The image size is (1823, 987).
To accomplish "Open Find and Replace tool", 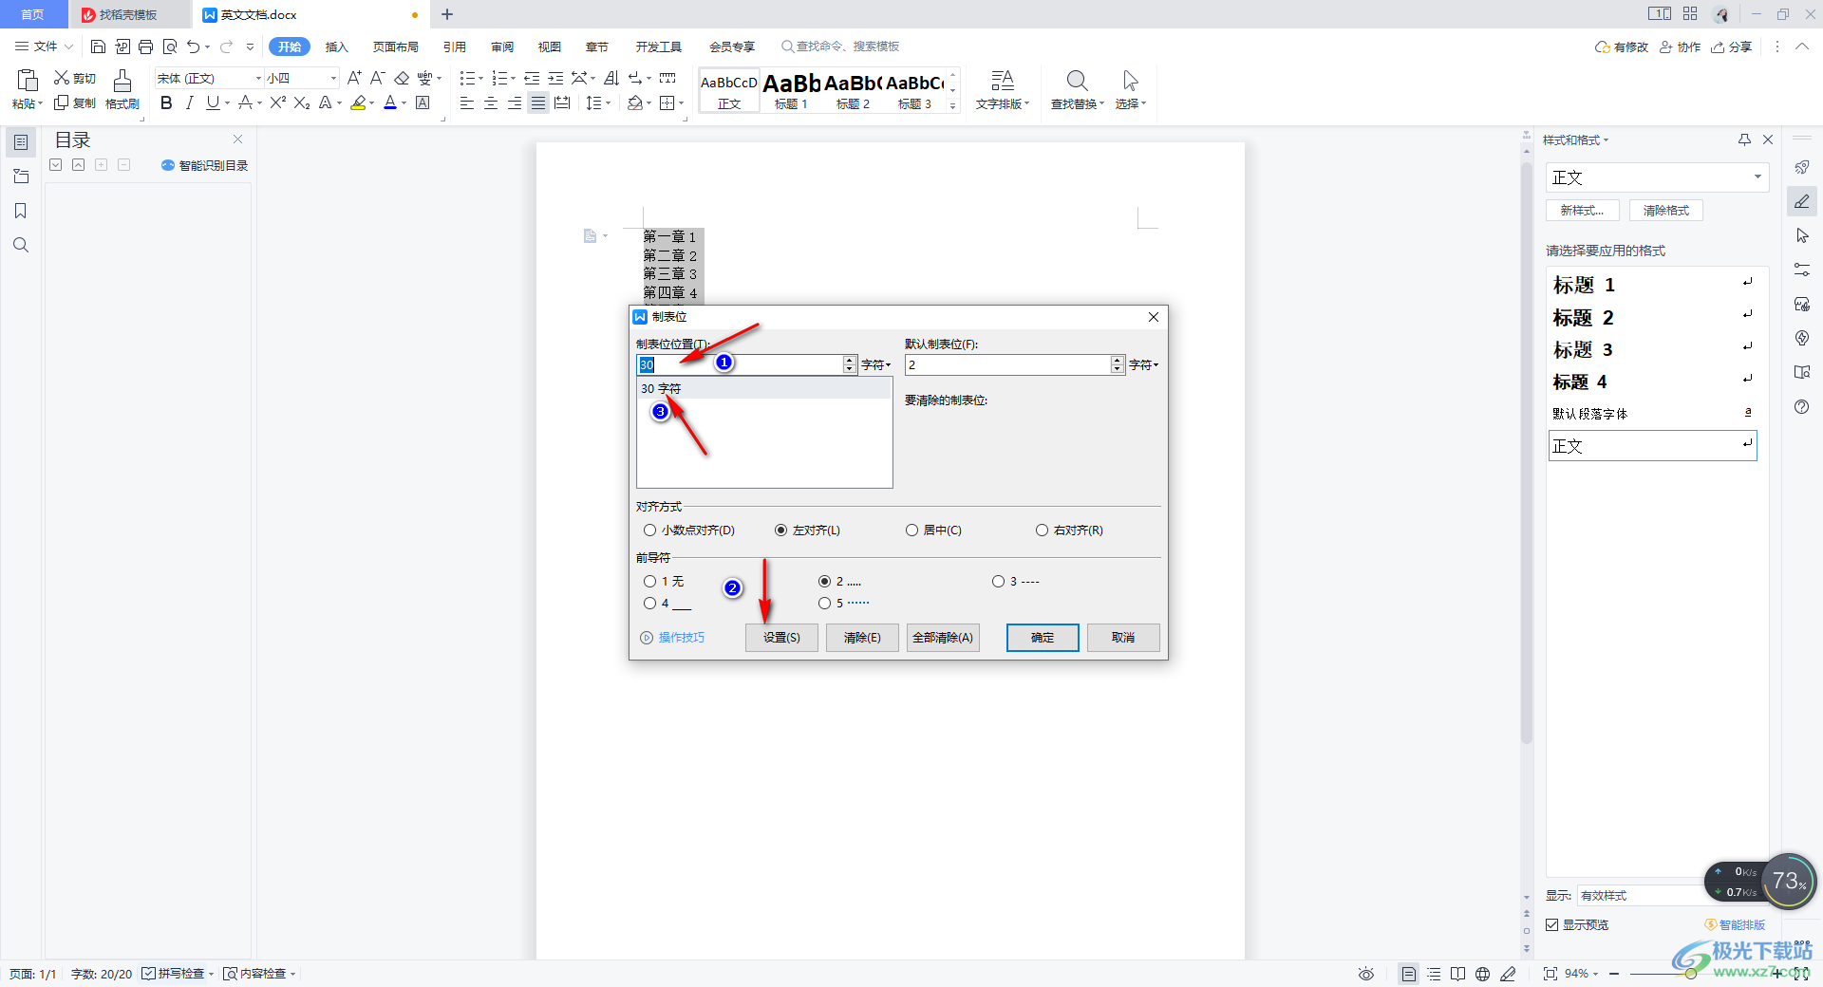I will pyautogui.click(x=1077, y=91).
